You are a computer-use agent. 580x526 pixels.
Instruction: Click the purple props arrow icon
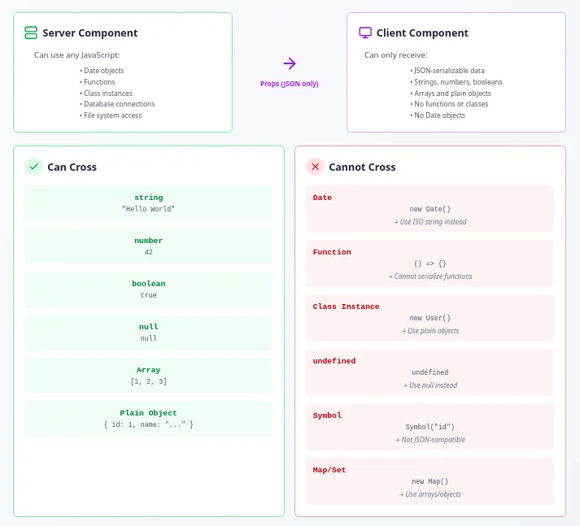[x=290, y=63]
